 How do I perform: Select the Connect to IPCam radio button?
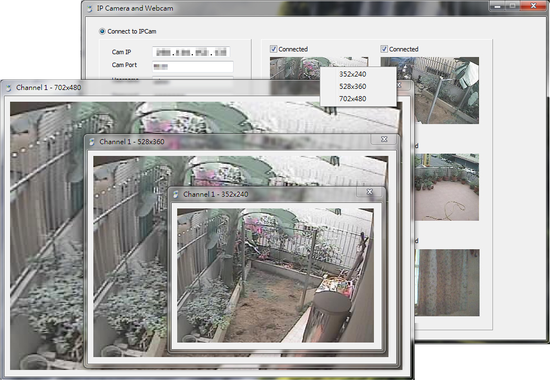pyautogui.click(x=102, y=31)
